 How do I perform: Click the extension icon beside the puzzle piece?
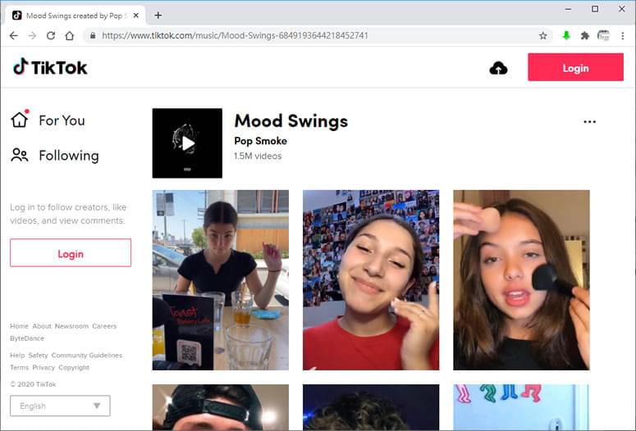tap(603, 36)
